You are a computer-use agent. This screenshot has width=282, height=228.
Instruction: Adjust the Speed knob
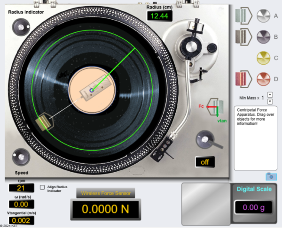coord(21,157)
